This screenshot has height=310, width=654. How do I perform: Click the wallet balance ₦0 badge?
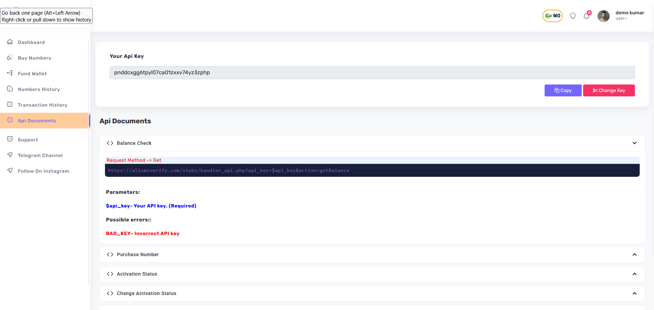[552, 16]
